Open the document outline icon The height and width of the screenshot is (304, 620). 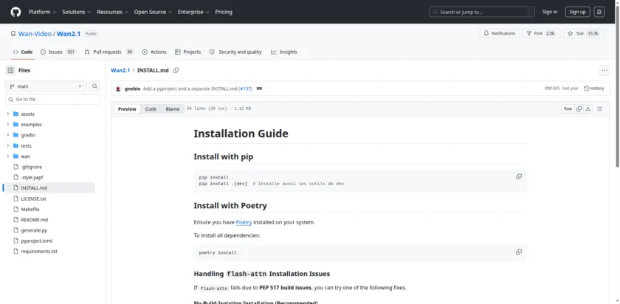[599, 108]
